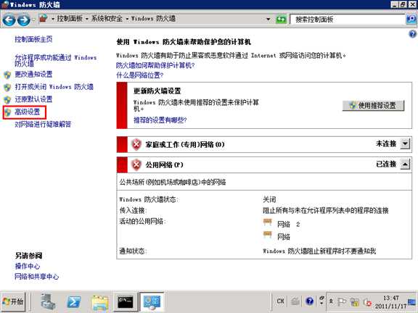Viewport: 418px width, 313px height.
Task: Click the Show Desktop button at taskbar end
Action: tap(412, 302)
